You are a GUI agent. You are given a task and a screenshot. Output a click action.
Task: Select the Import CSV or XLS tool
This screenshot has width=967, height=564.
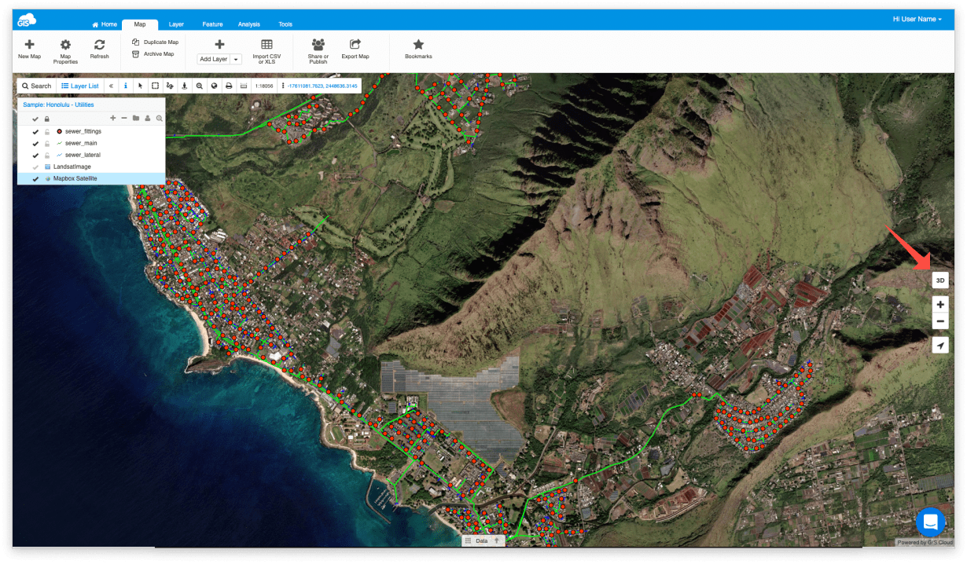(x=269, y=51)
